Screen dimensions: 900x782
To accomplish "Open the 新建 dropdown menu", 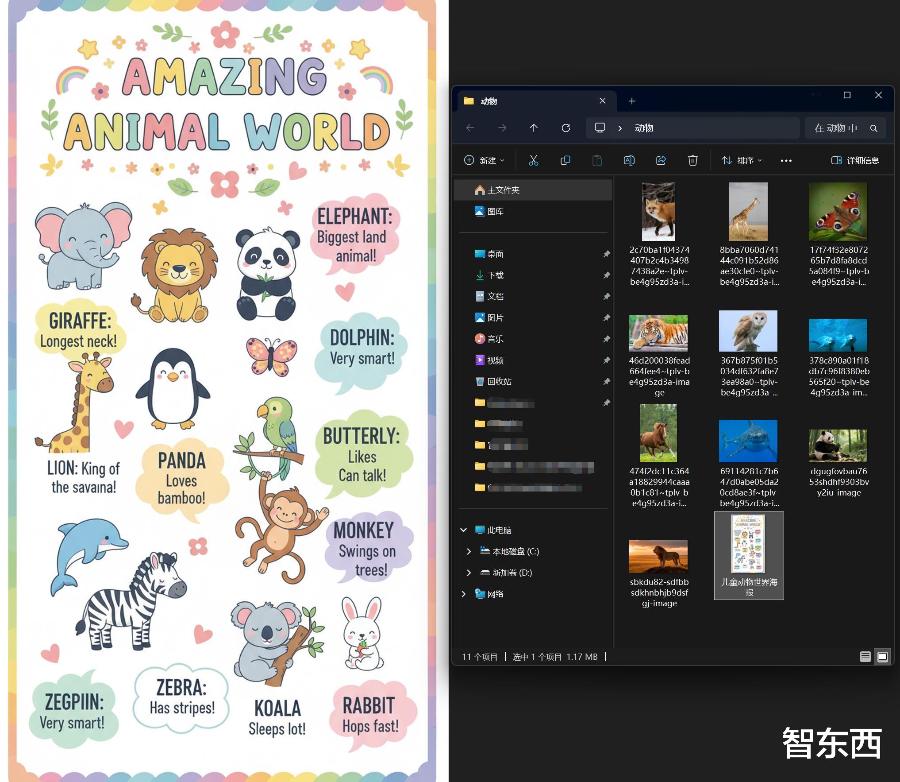I will (x=484, y=160).
